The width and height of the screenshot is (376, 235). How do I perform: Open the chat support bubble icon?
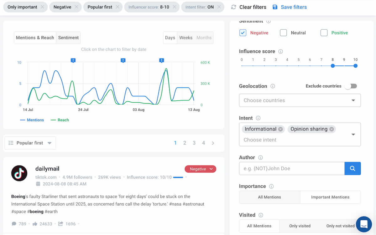tap(364, 224)
